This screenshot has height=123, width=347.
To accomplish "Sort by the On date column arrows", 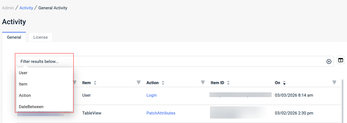I will [x=284, y=83].
